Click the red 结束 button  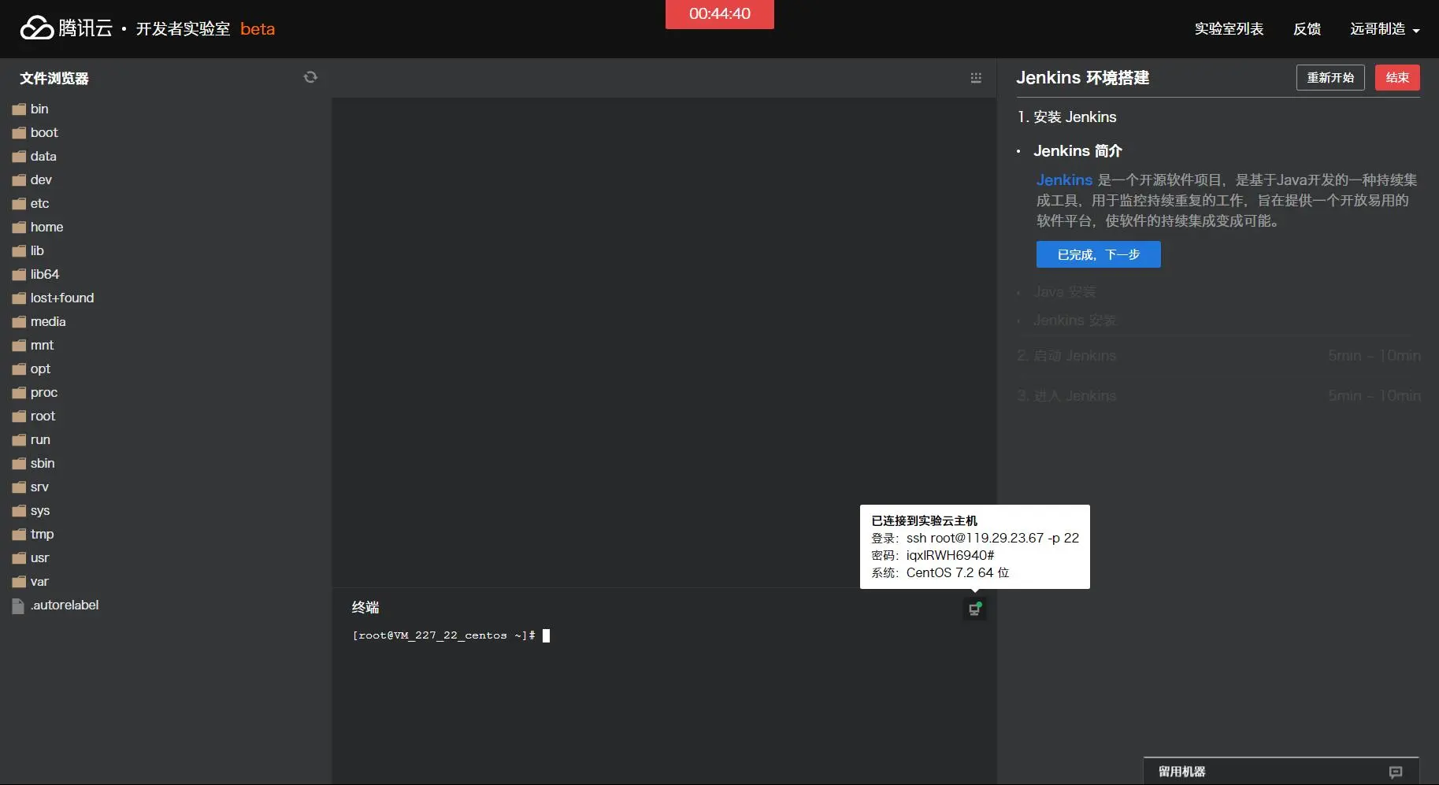pos(1396,77)
